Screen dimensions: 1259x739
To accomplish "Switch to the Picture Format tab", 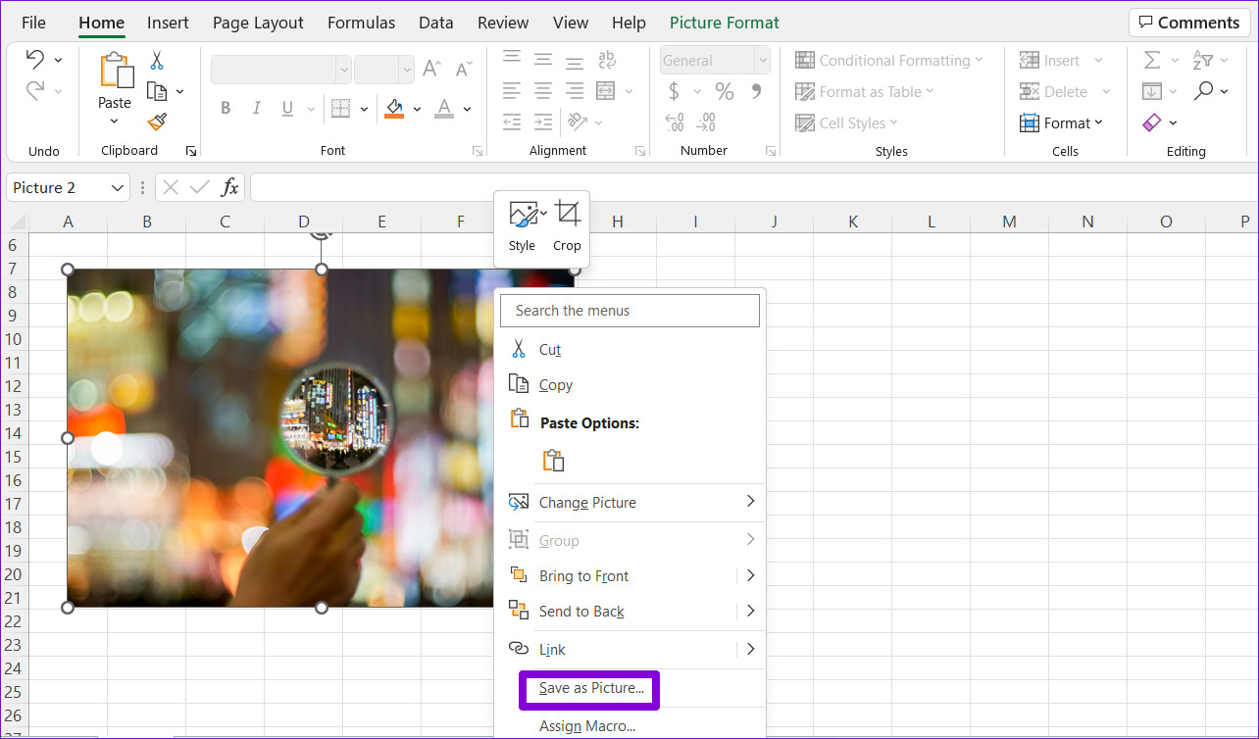I will click(x=724, y=22).
